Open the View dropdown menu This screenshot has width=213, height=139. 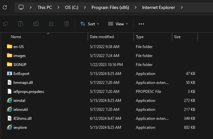pos(118,24)
